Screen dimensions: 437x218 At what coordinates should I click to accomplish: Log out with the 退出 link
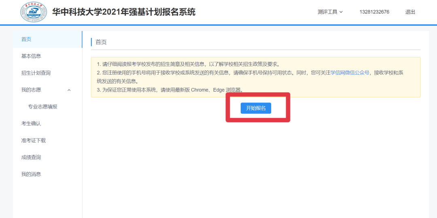[x=410, y=12]
